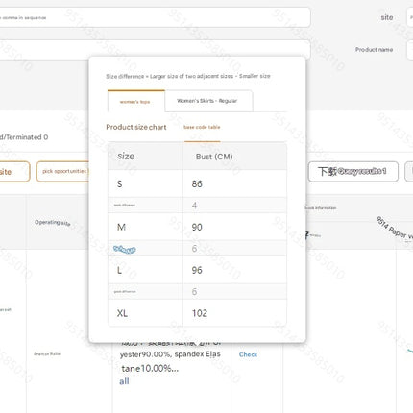Click the comma in sequence input field

(x=155, y=17)
